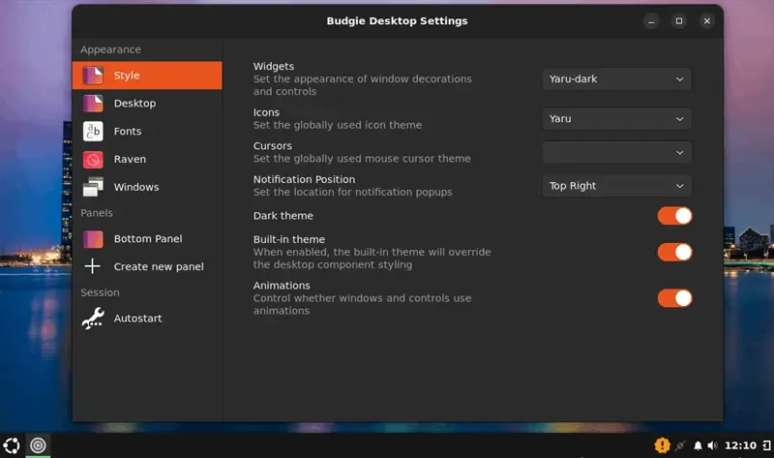Open the Notification Position dropdown
Screen dimensions: 774x458
[616, 186]
